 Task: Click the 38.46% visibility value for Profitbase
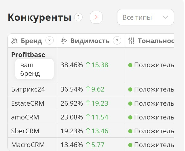click(72, 65)
